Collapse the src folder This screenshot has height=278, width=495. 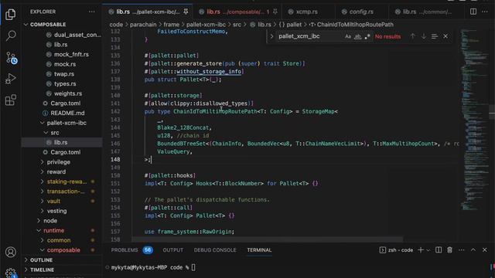(55, 133)
